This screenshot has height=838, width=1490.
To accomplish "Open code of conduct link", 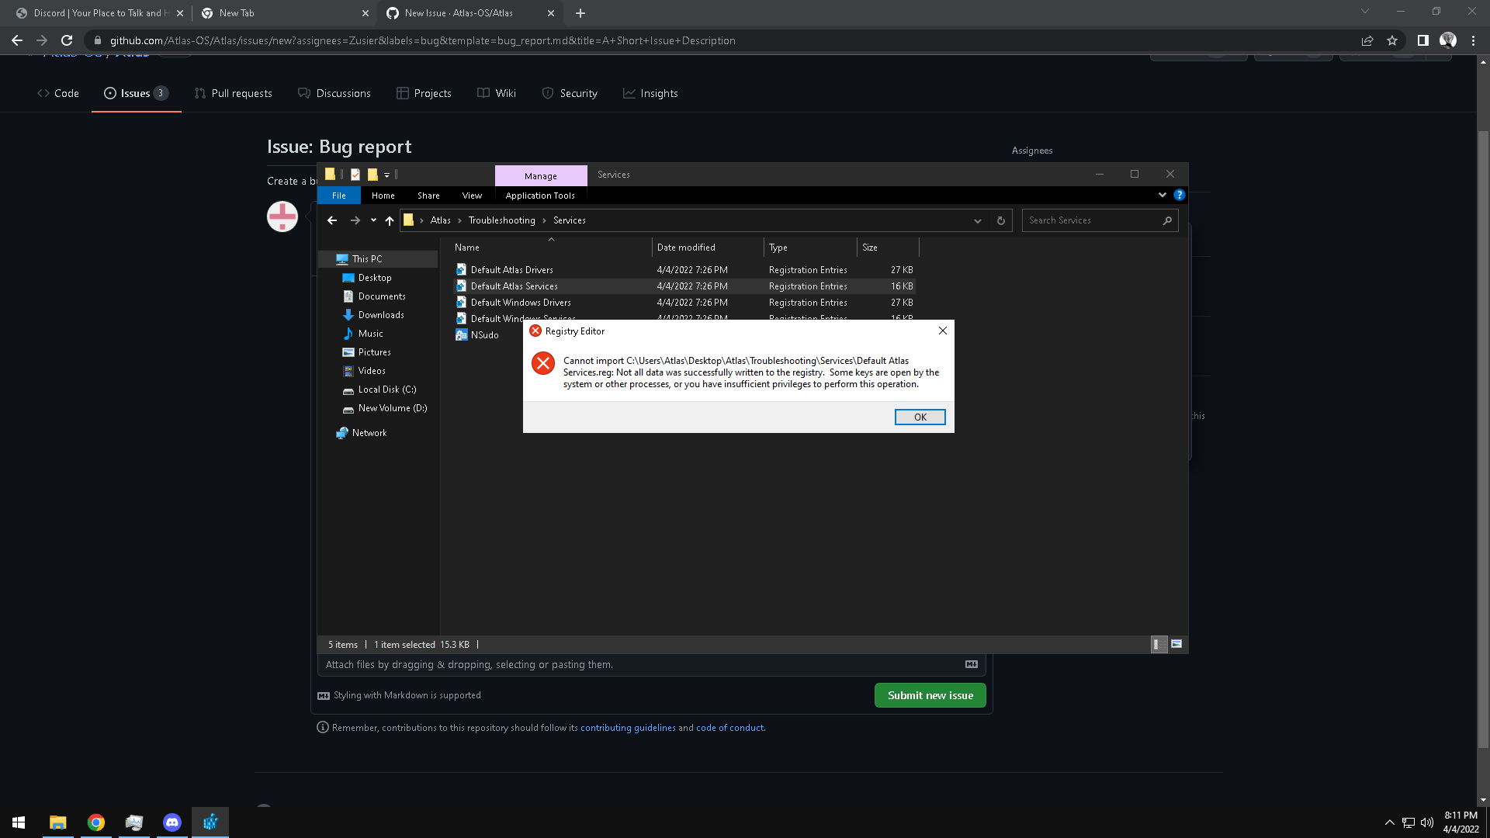I will click(729, 728).
